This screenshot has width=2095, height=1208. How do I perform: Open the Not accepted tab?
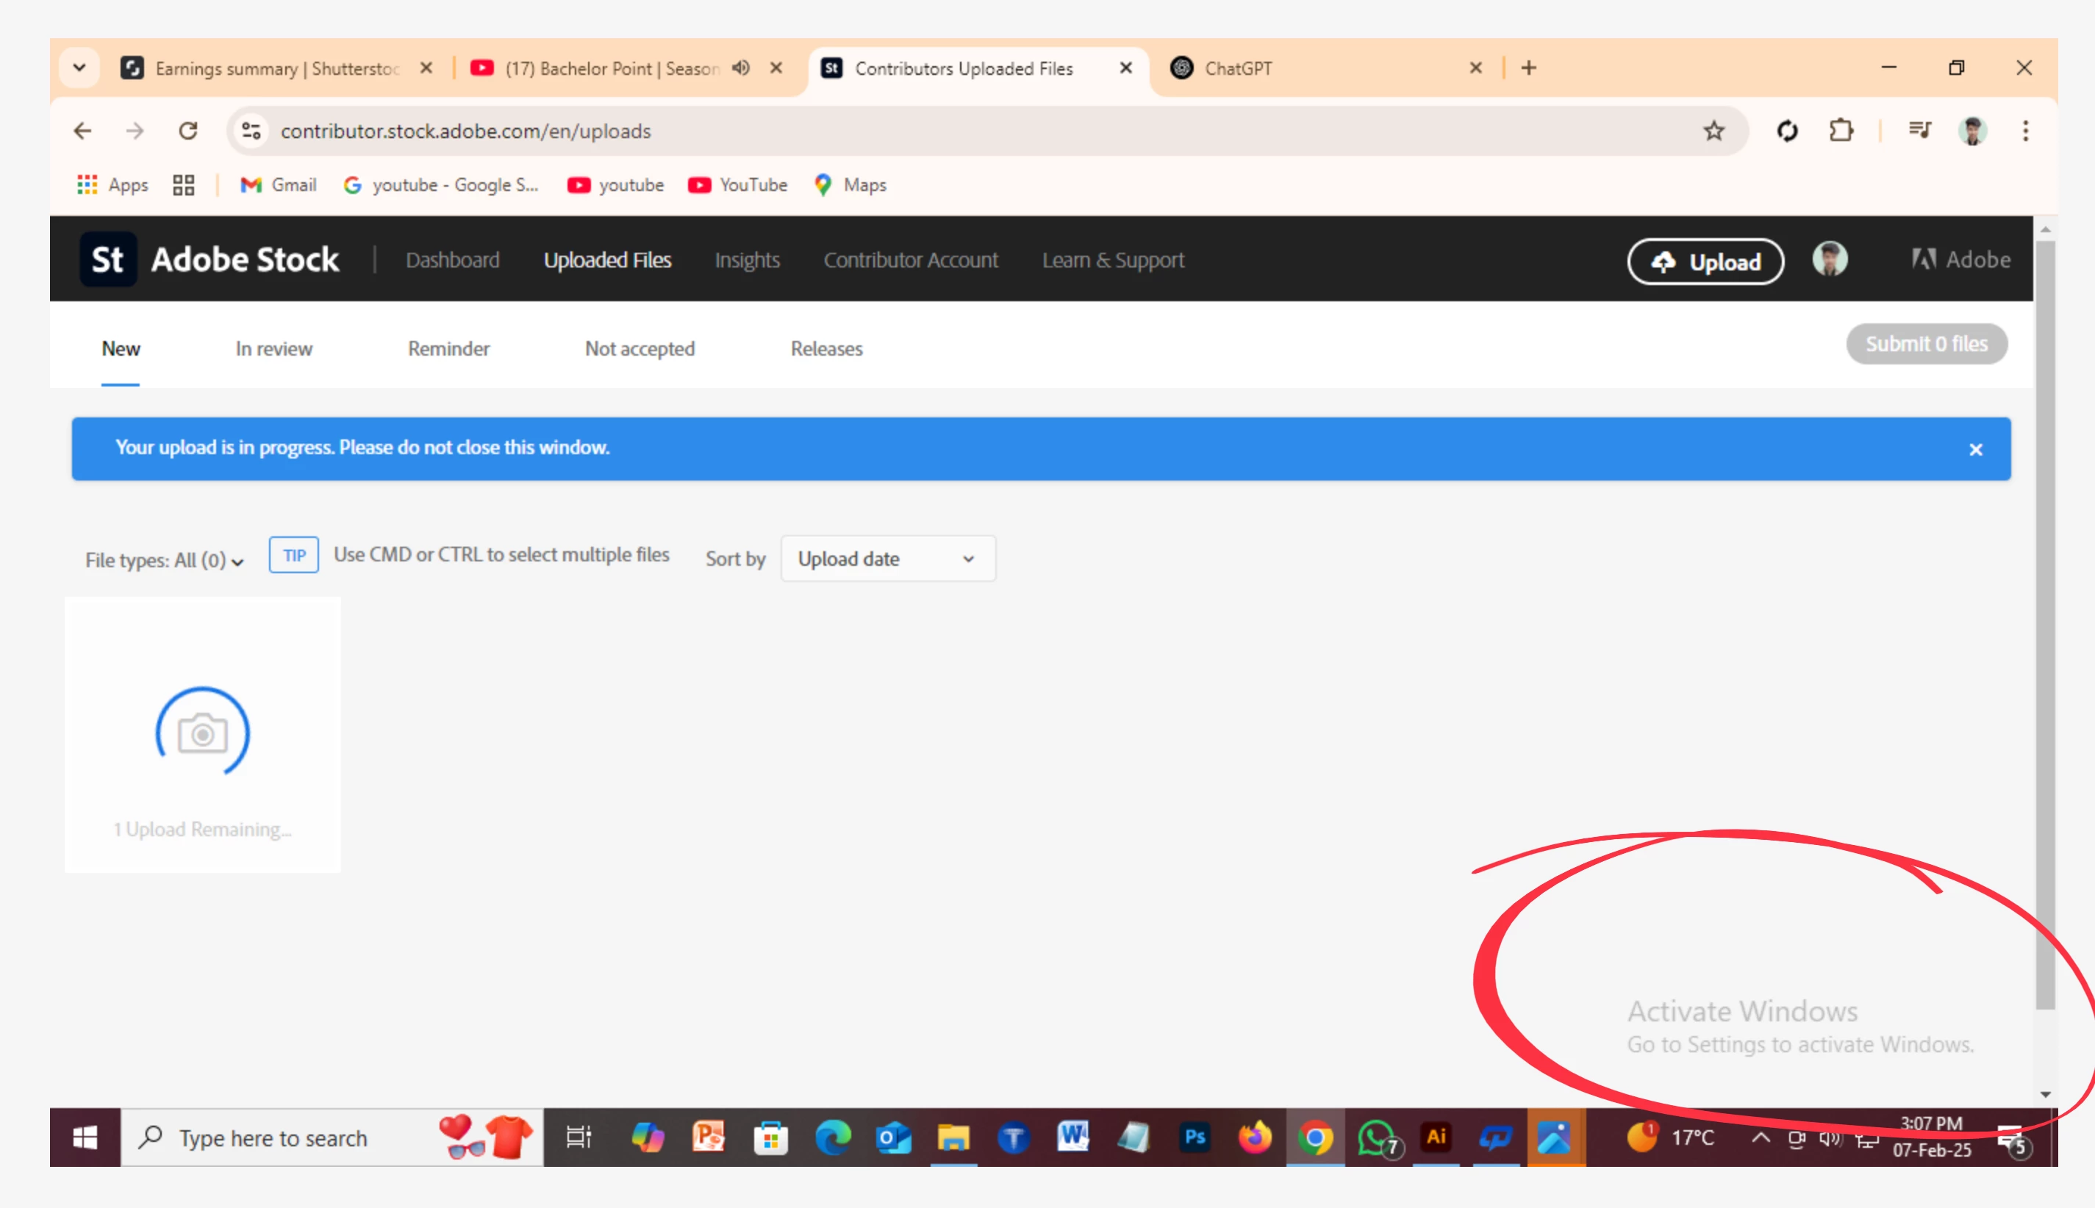click(639, 349)
